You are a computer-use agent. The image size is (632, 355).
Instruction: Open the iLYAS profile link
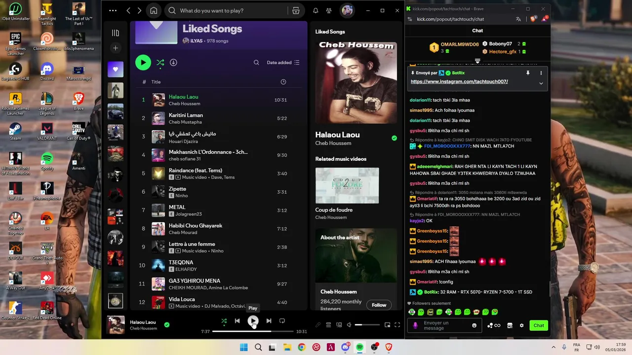197,41
